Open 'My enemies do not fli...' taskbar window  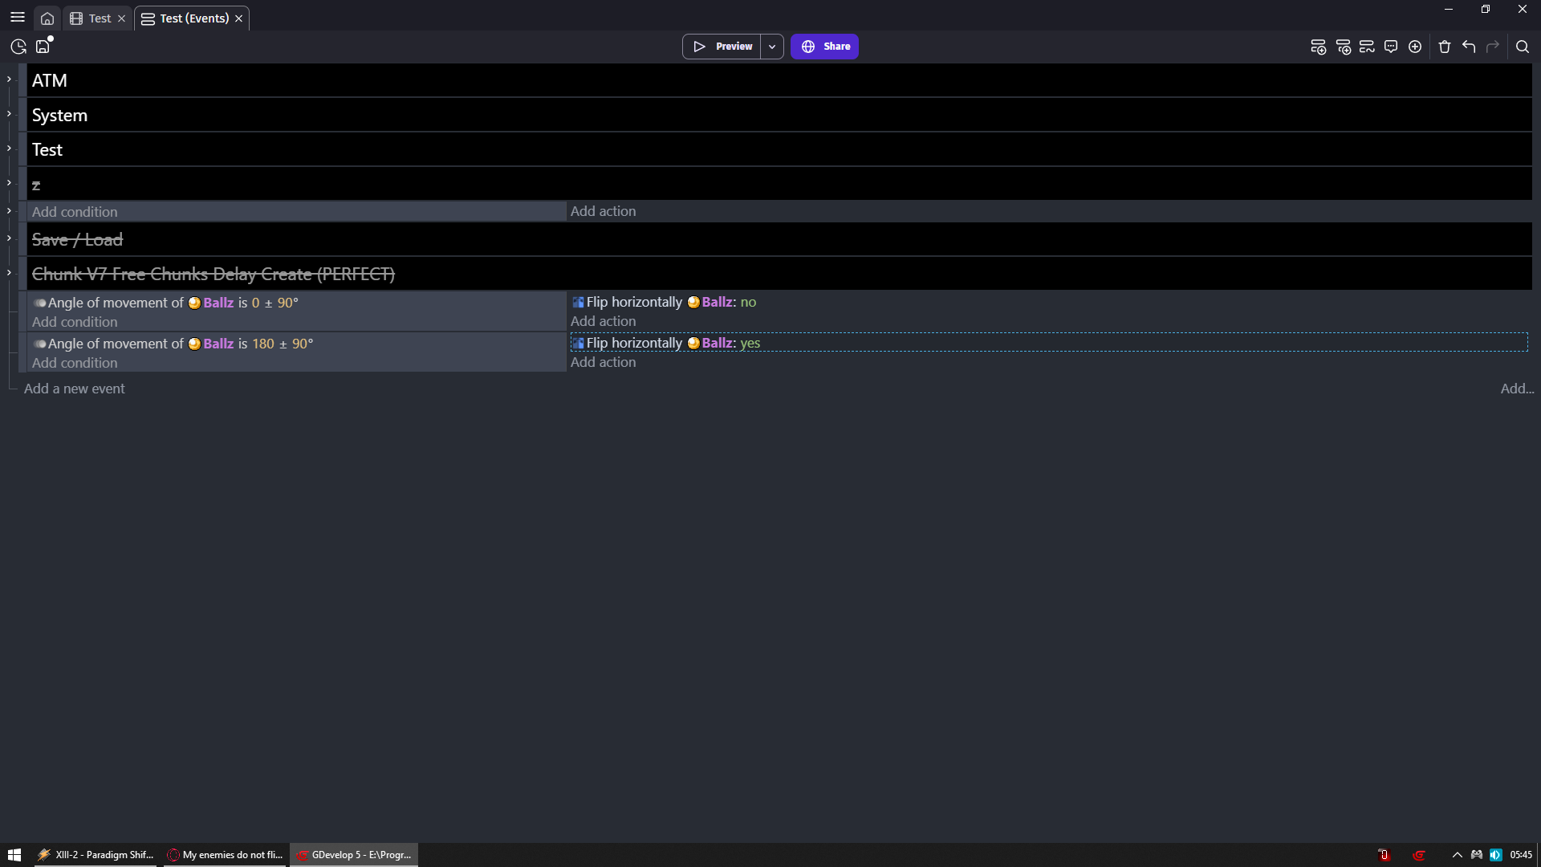226,855
